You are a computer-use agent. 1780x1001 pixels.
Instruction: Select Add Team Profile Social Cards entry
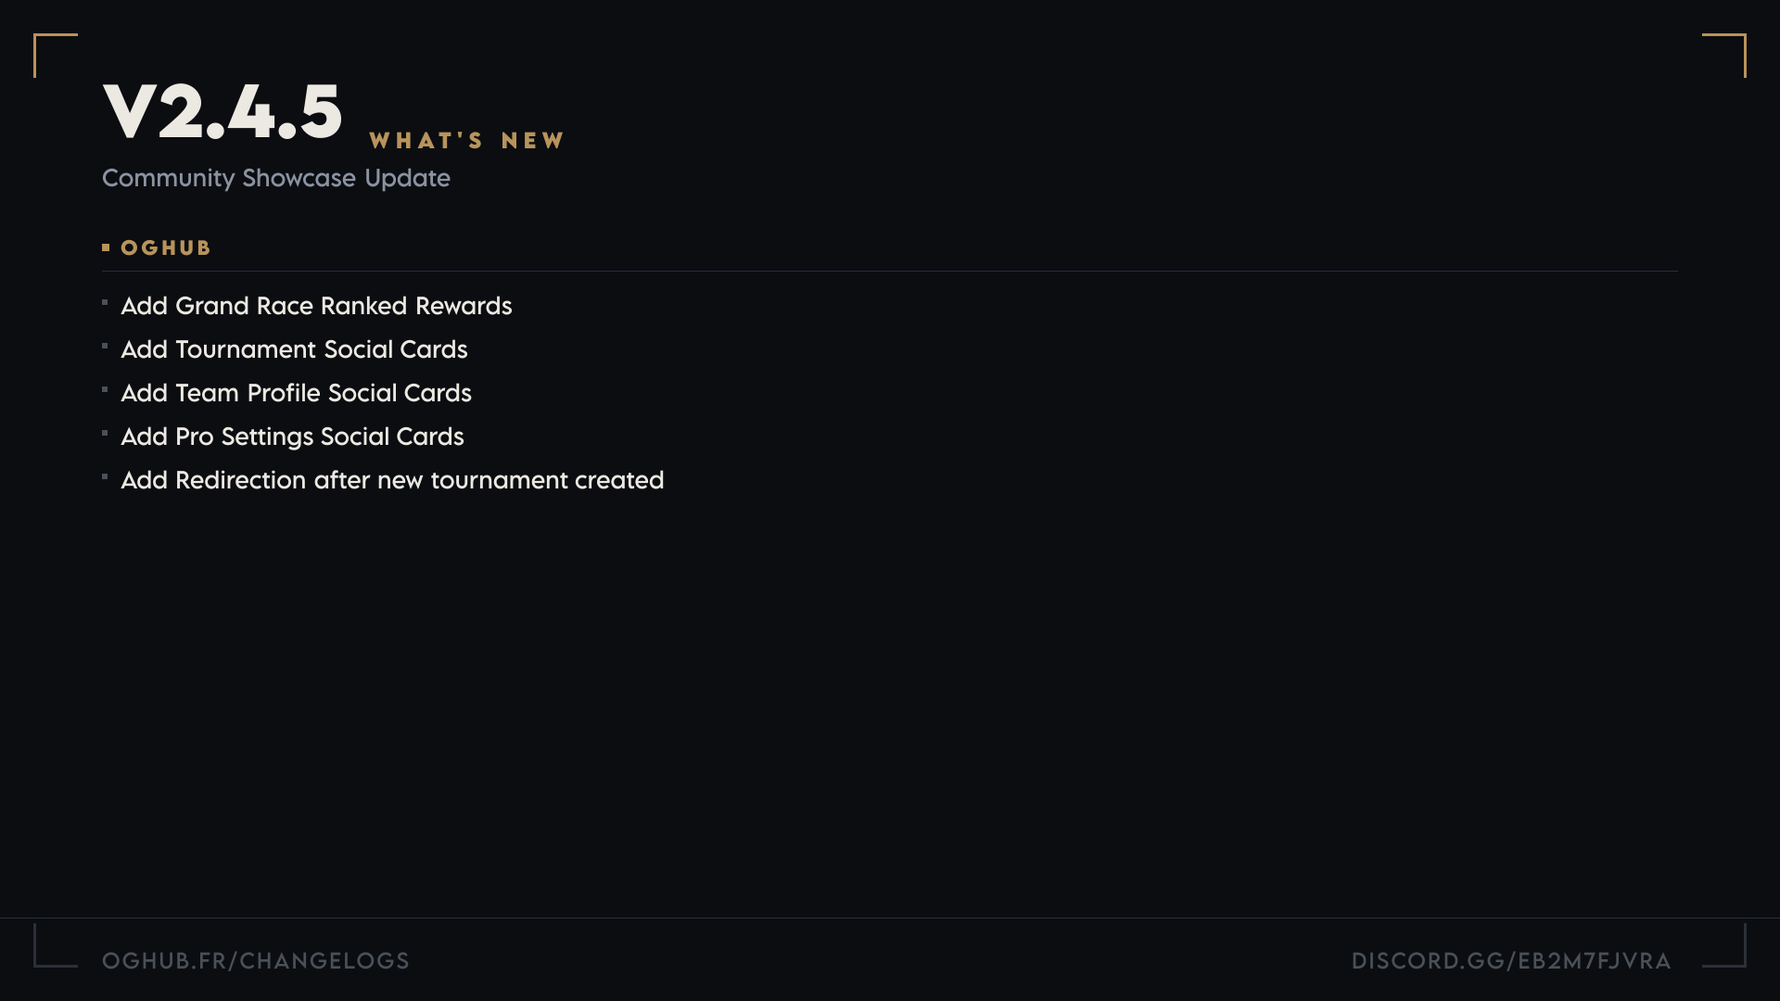pyautogui.click(x=296, y=393)
